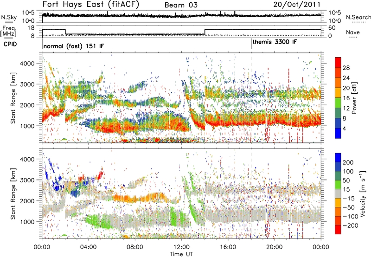Image resolution: width=371 pixels, height=257 pixels.
Task: Click the 'CPID' row label
Action: 10,44
